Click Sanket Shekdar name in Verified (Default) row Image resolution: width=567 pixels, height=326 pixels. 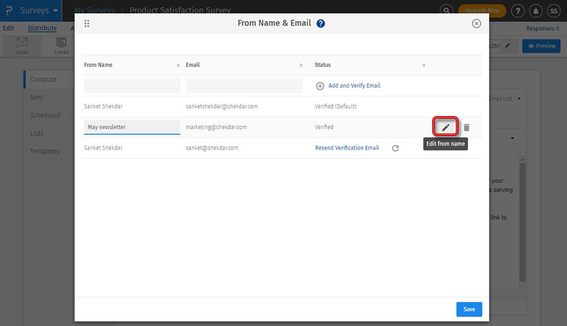click(x=103, y=107)
